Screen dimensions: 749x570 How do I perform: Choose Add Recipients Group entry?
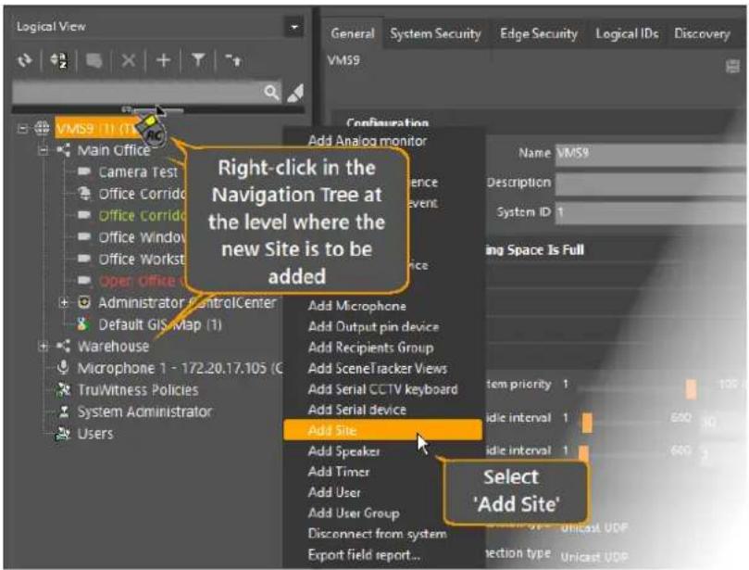(x=370, y=348)
